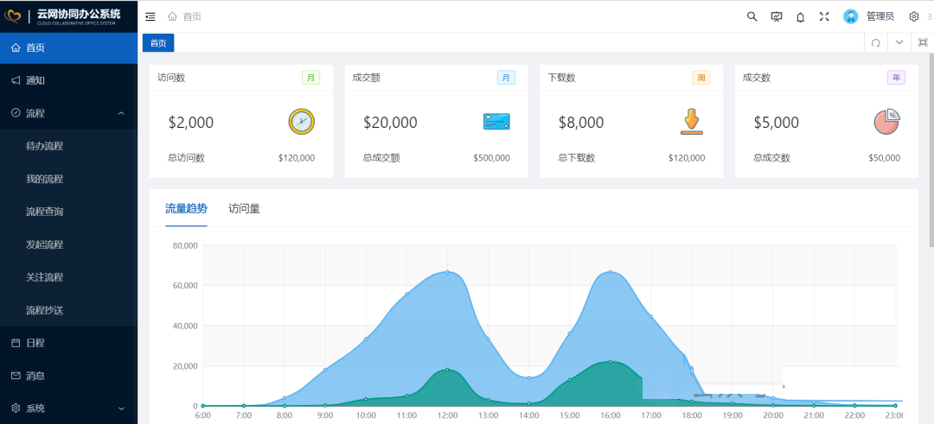The width and height of the screenshot is (934, 424).
Task: Click the 16:00 peak data point on chart
Action: point(611,272)
